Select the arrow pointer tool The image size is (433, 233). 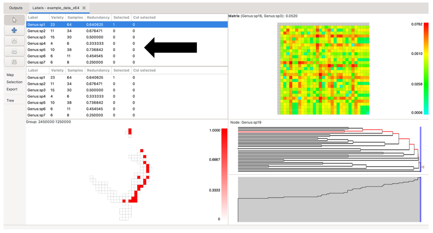click(14, 20)
